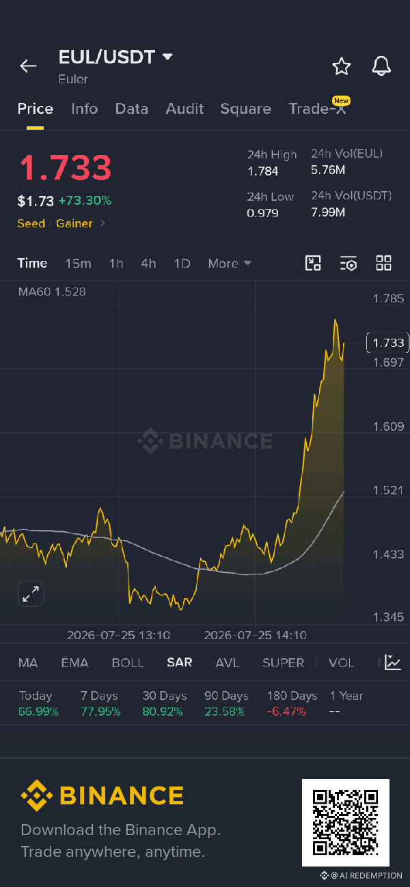Image resolution: width=410 pixels, height=887 pixels.
Task: Open the Trade-X tab
Action: pyautogui.click(x=317, y=109)
